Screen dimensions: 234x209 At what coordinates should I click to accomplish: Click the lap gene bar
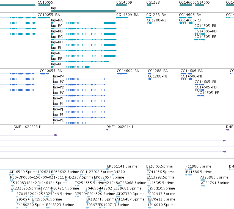click(x=84, y=11)
